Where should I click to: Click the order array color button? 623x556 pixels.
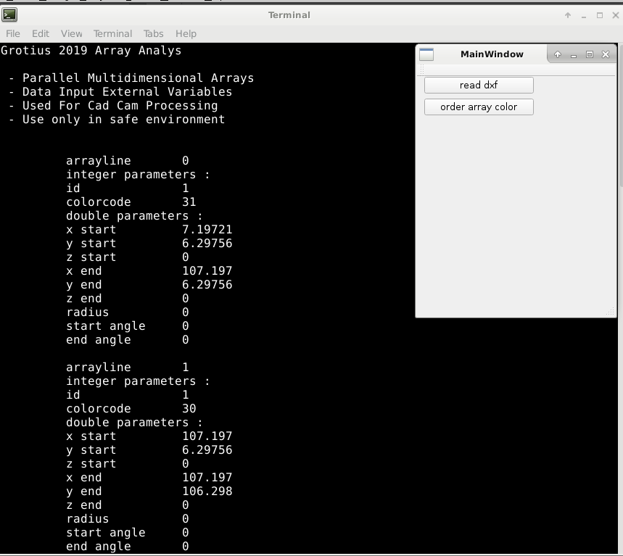(479, 107)
